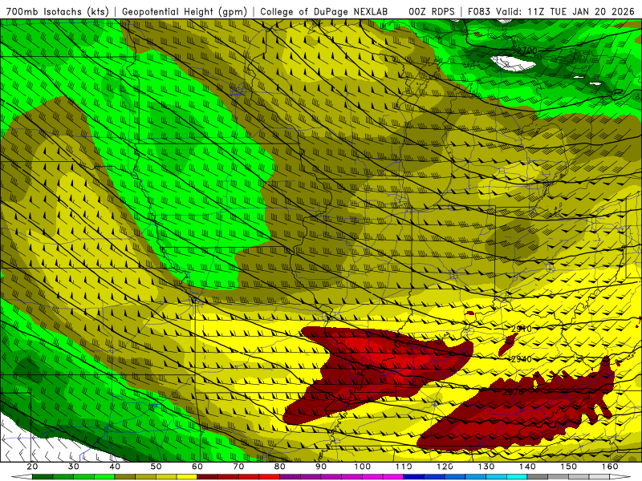Click the 40 knot scale label
The image size is (642, 481).
[x=115, y=467]
